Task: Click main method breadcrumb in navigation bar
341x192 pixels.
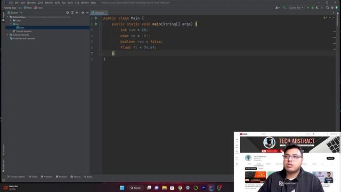Action: click(38, 7)
